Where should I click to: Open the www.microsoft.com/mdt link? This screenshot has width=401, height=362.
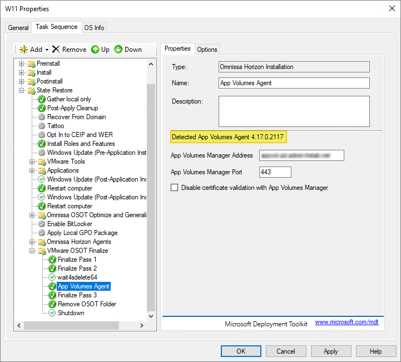[346, 322]
